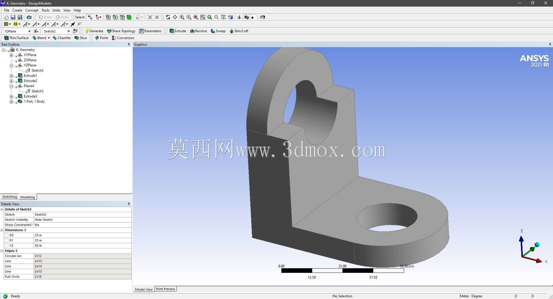Save the project with the floppy icon
This screenshot has width=553, height=299.
(x=13, y=17)
